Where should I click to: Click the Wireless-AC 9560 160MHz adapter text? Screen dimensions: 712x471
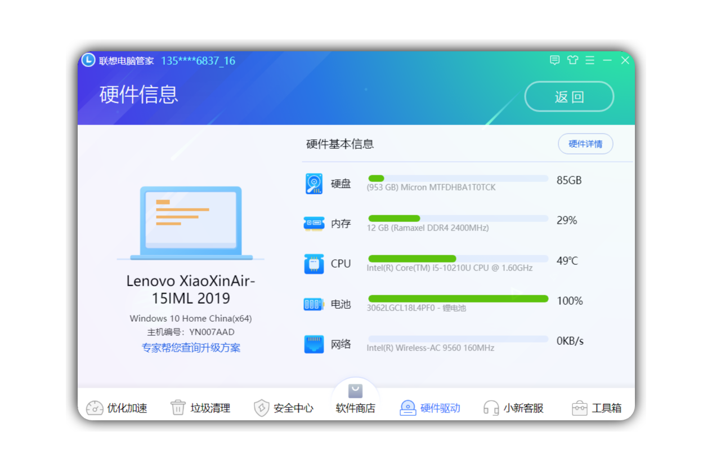click(x=431, y=348)
